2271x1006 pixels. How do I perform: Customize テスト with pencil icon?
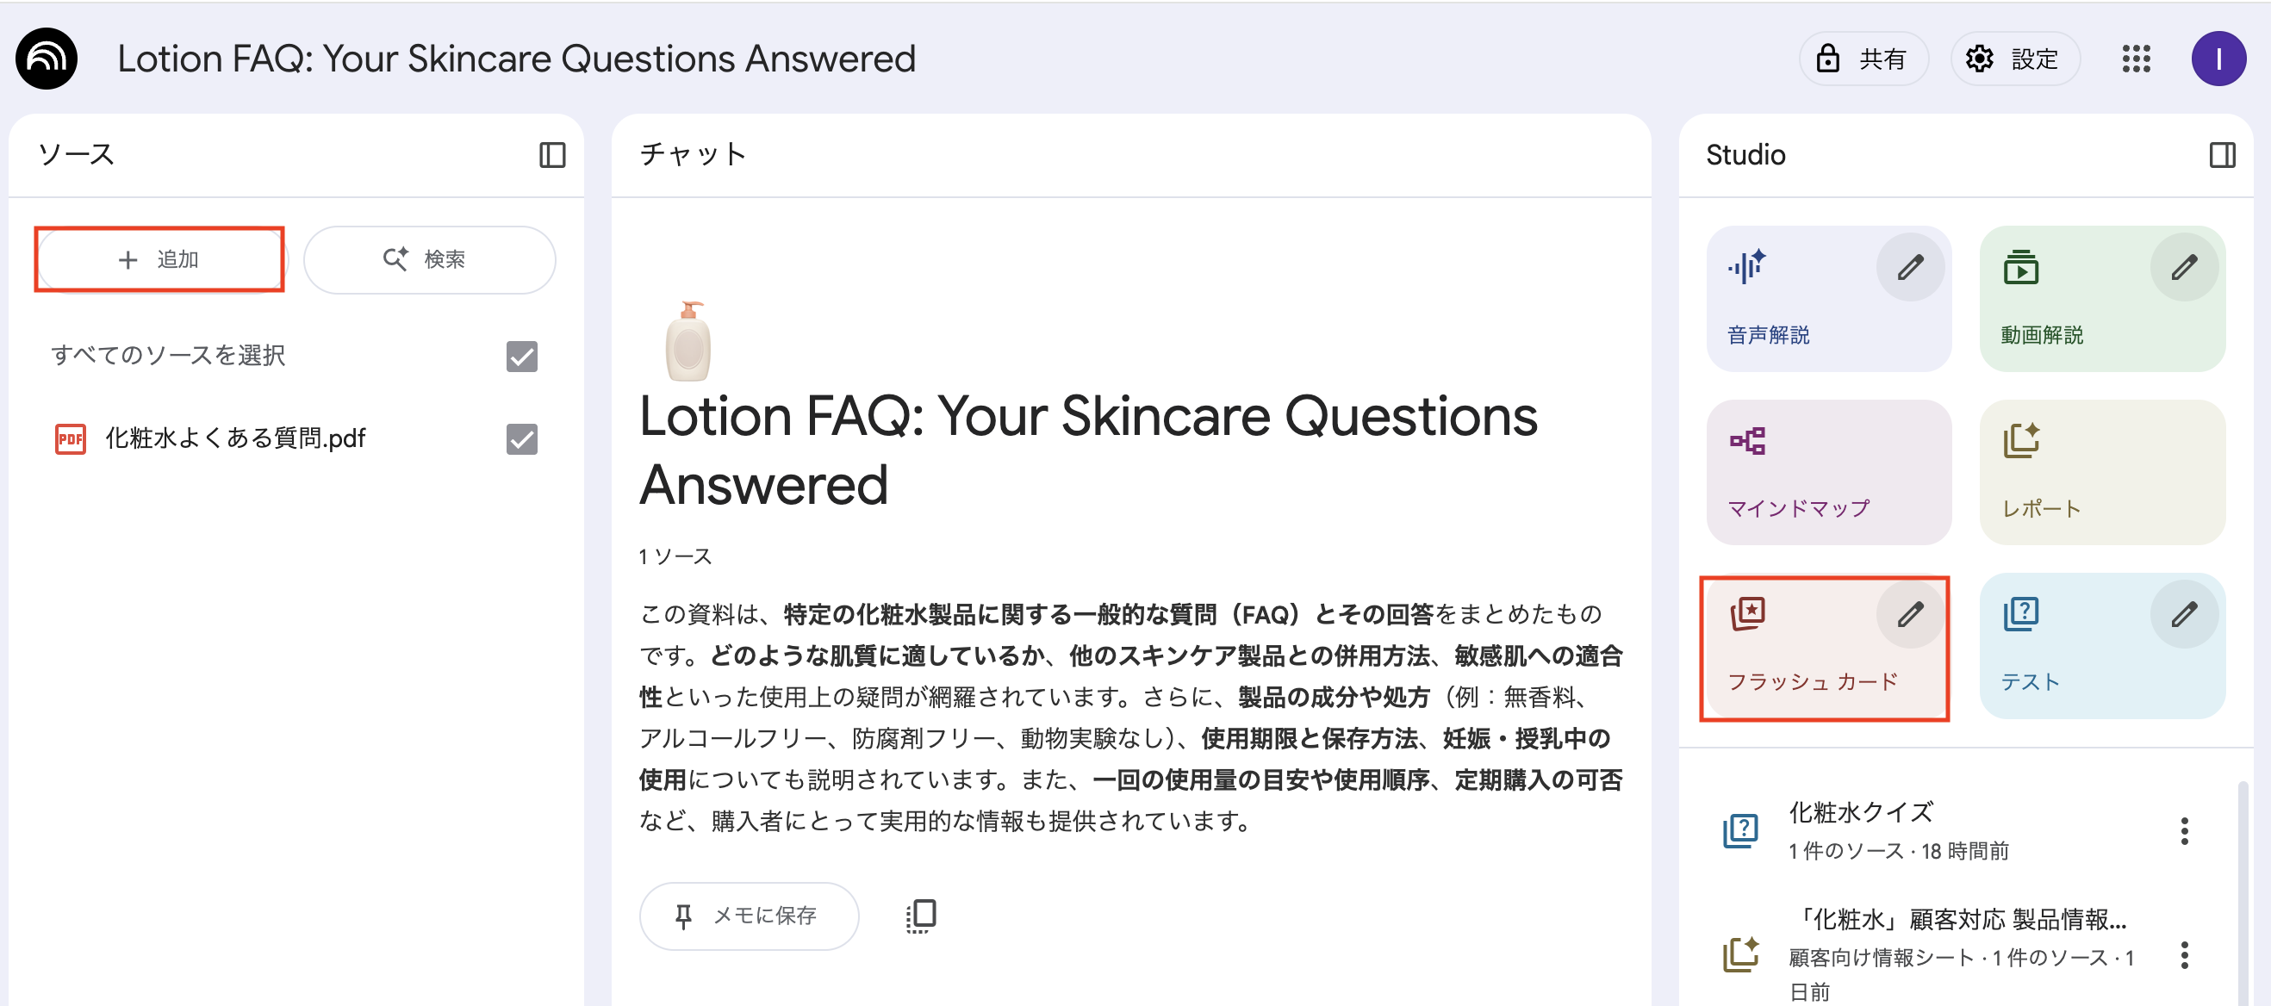(2183, 614)
